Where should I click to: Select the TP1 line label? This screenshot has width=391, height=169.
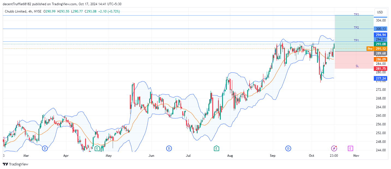coord(356,40)
